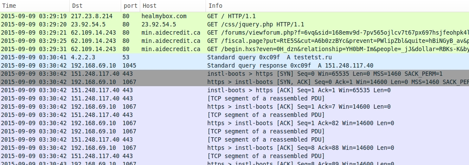Screen dimensions: 469x165
Task: Select the ACK row with Ack=82
Action: point(234,123)
